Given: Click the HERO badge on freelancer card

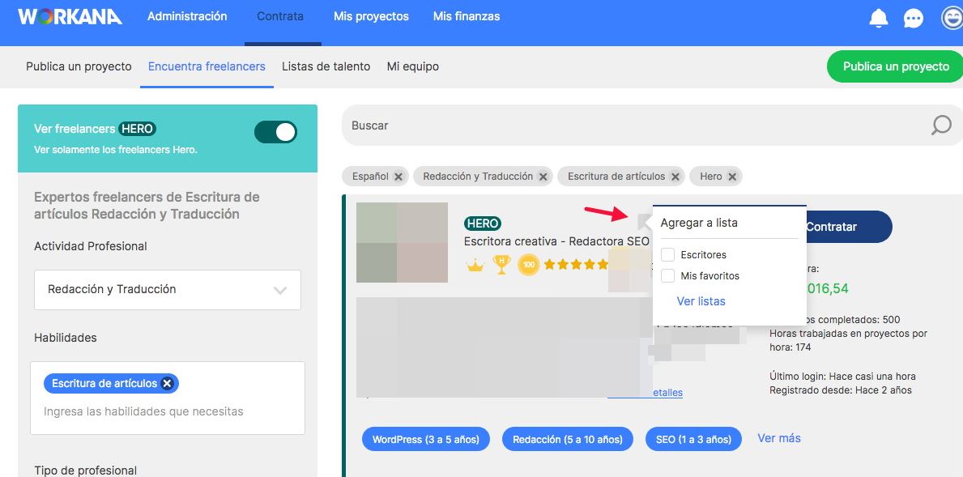Looking at the screenshot, I should pyautogui.click(x=483, y=224).
